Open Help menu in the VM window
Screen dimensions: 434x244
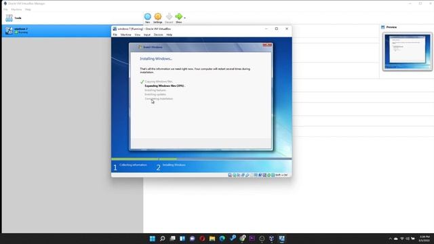point(169,35)
